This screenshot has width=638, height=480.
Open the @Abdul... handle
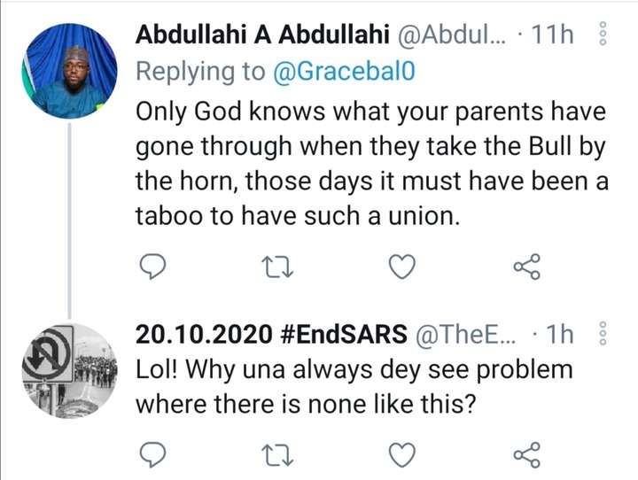coord(452,35)
